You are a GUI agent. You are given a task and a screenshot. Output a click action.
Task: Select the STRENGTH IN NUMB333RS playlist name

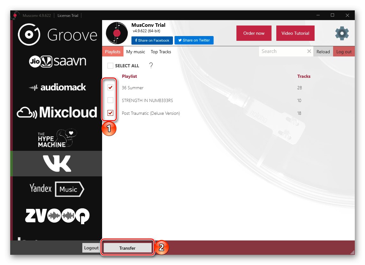point(147,100)
